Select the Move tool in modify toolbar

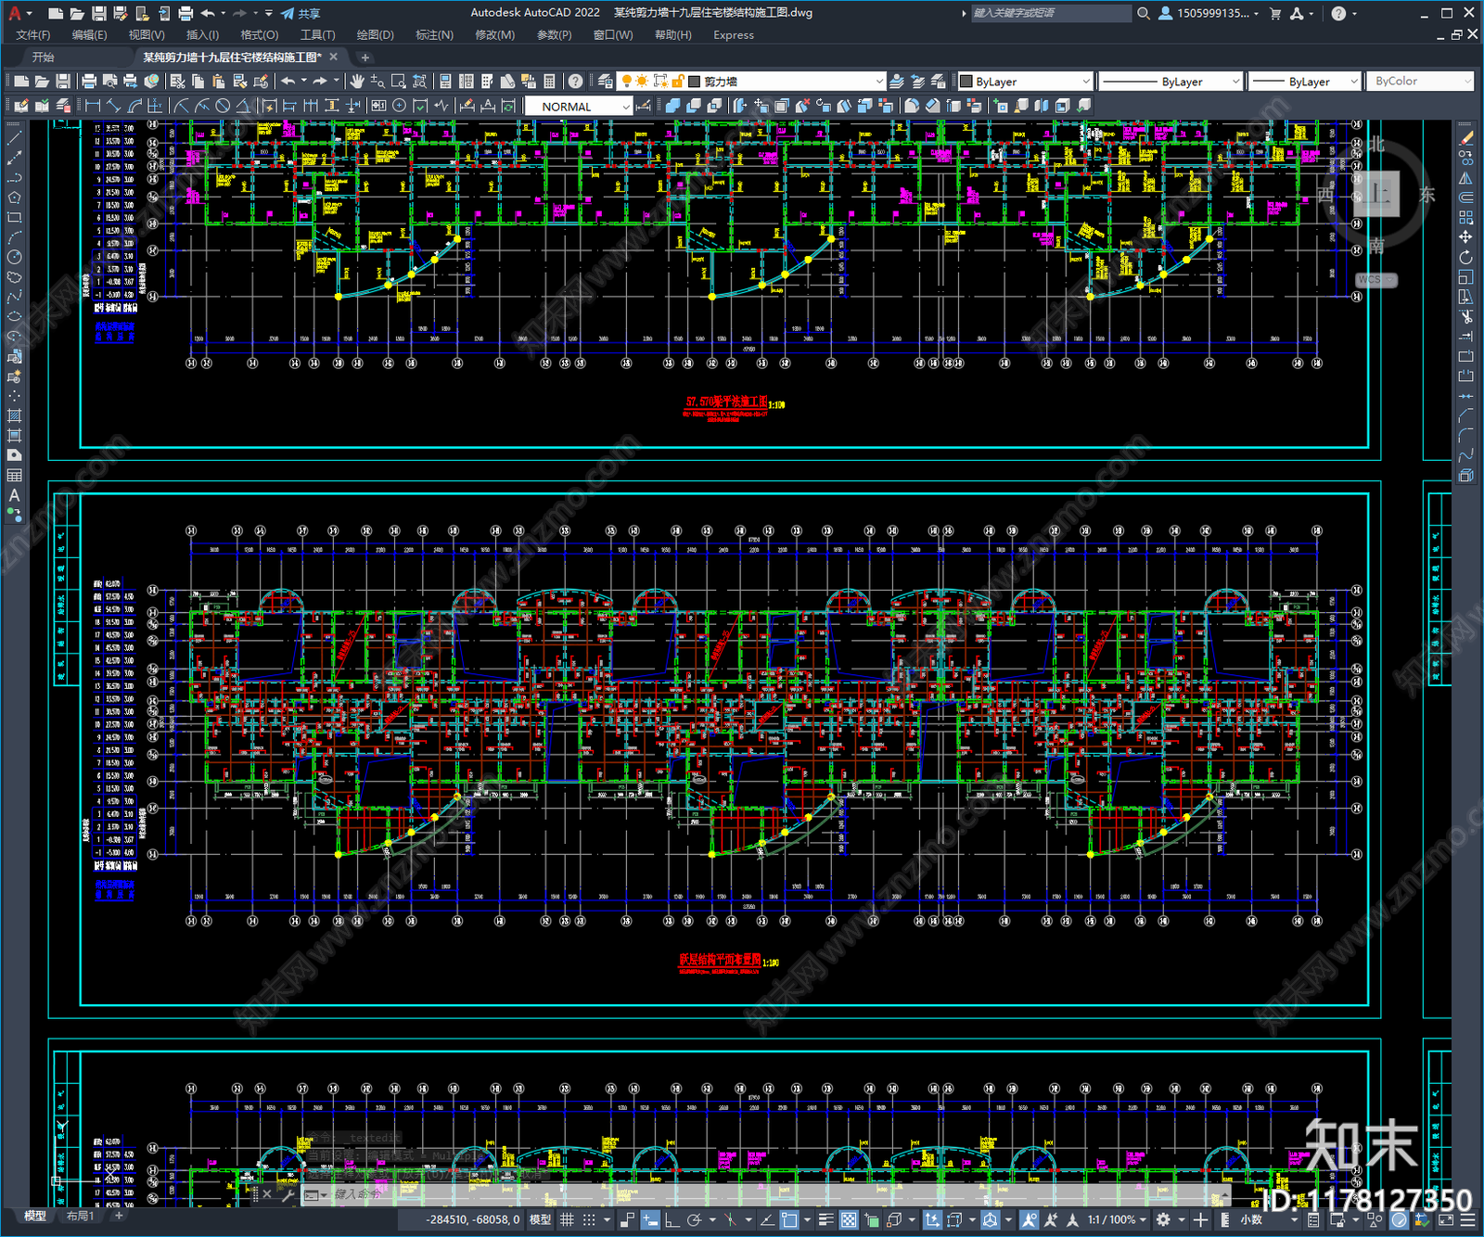[1465, 237]
